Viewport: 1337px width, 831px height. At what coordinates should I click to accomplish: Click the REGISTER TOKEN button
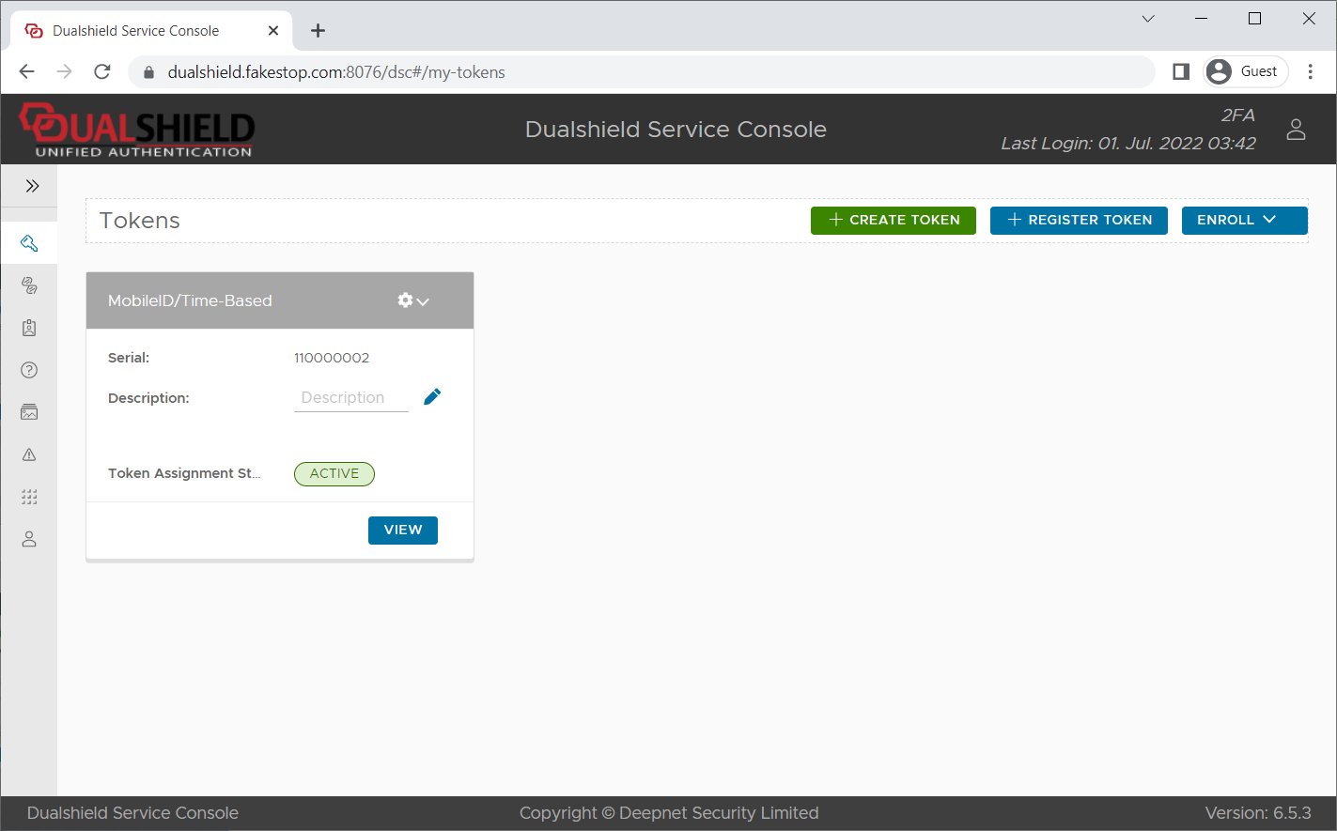click(1078, 220)
